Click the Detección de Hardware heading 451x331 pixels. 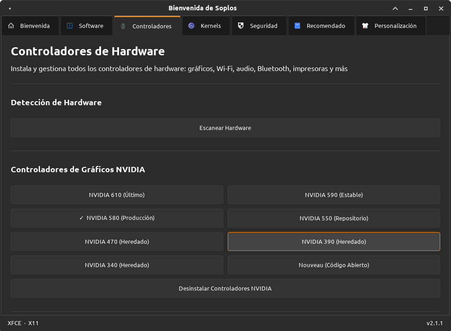point(56,103)
